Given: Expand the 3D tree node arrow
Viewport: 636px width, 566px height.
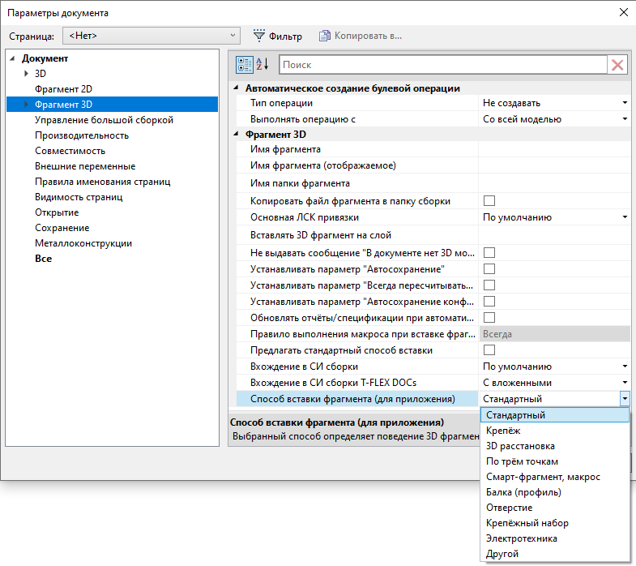Looking at the screenshot, I should [27, 74].
